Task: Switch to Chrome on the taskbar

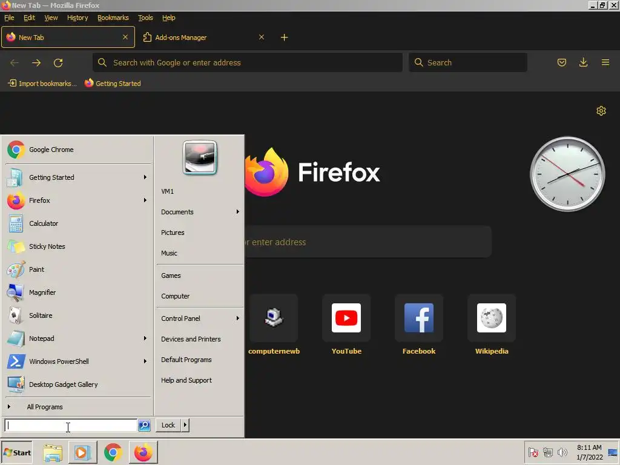Action: 113,452
